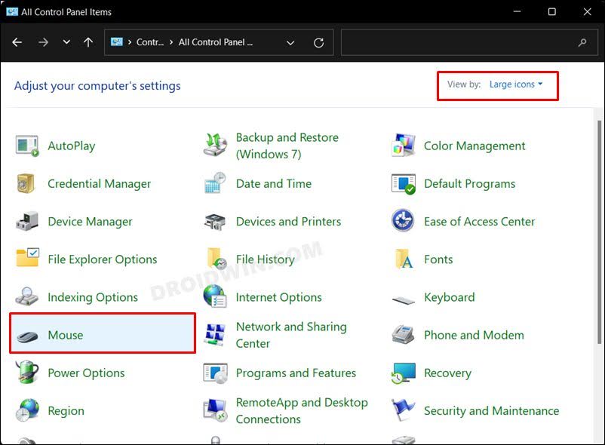The image size is (605, 445).
Task: Open the Credential Manager link
Action: coord(99,183)
